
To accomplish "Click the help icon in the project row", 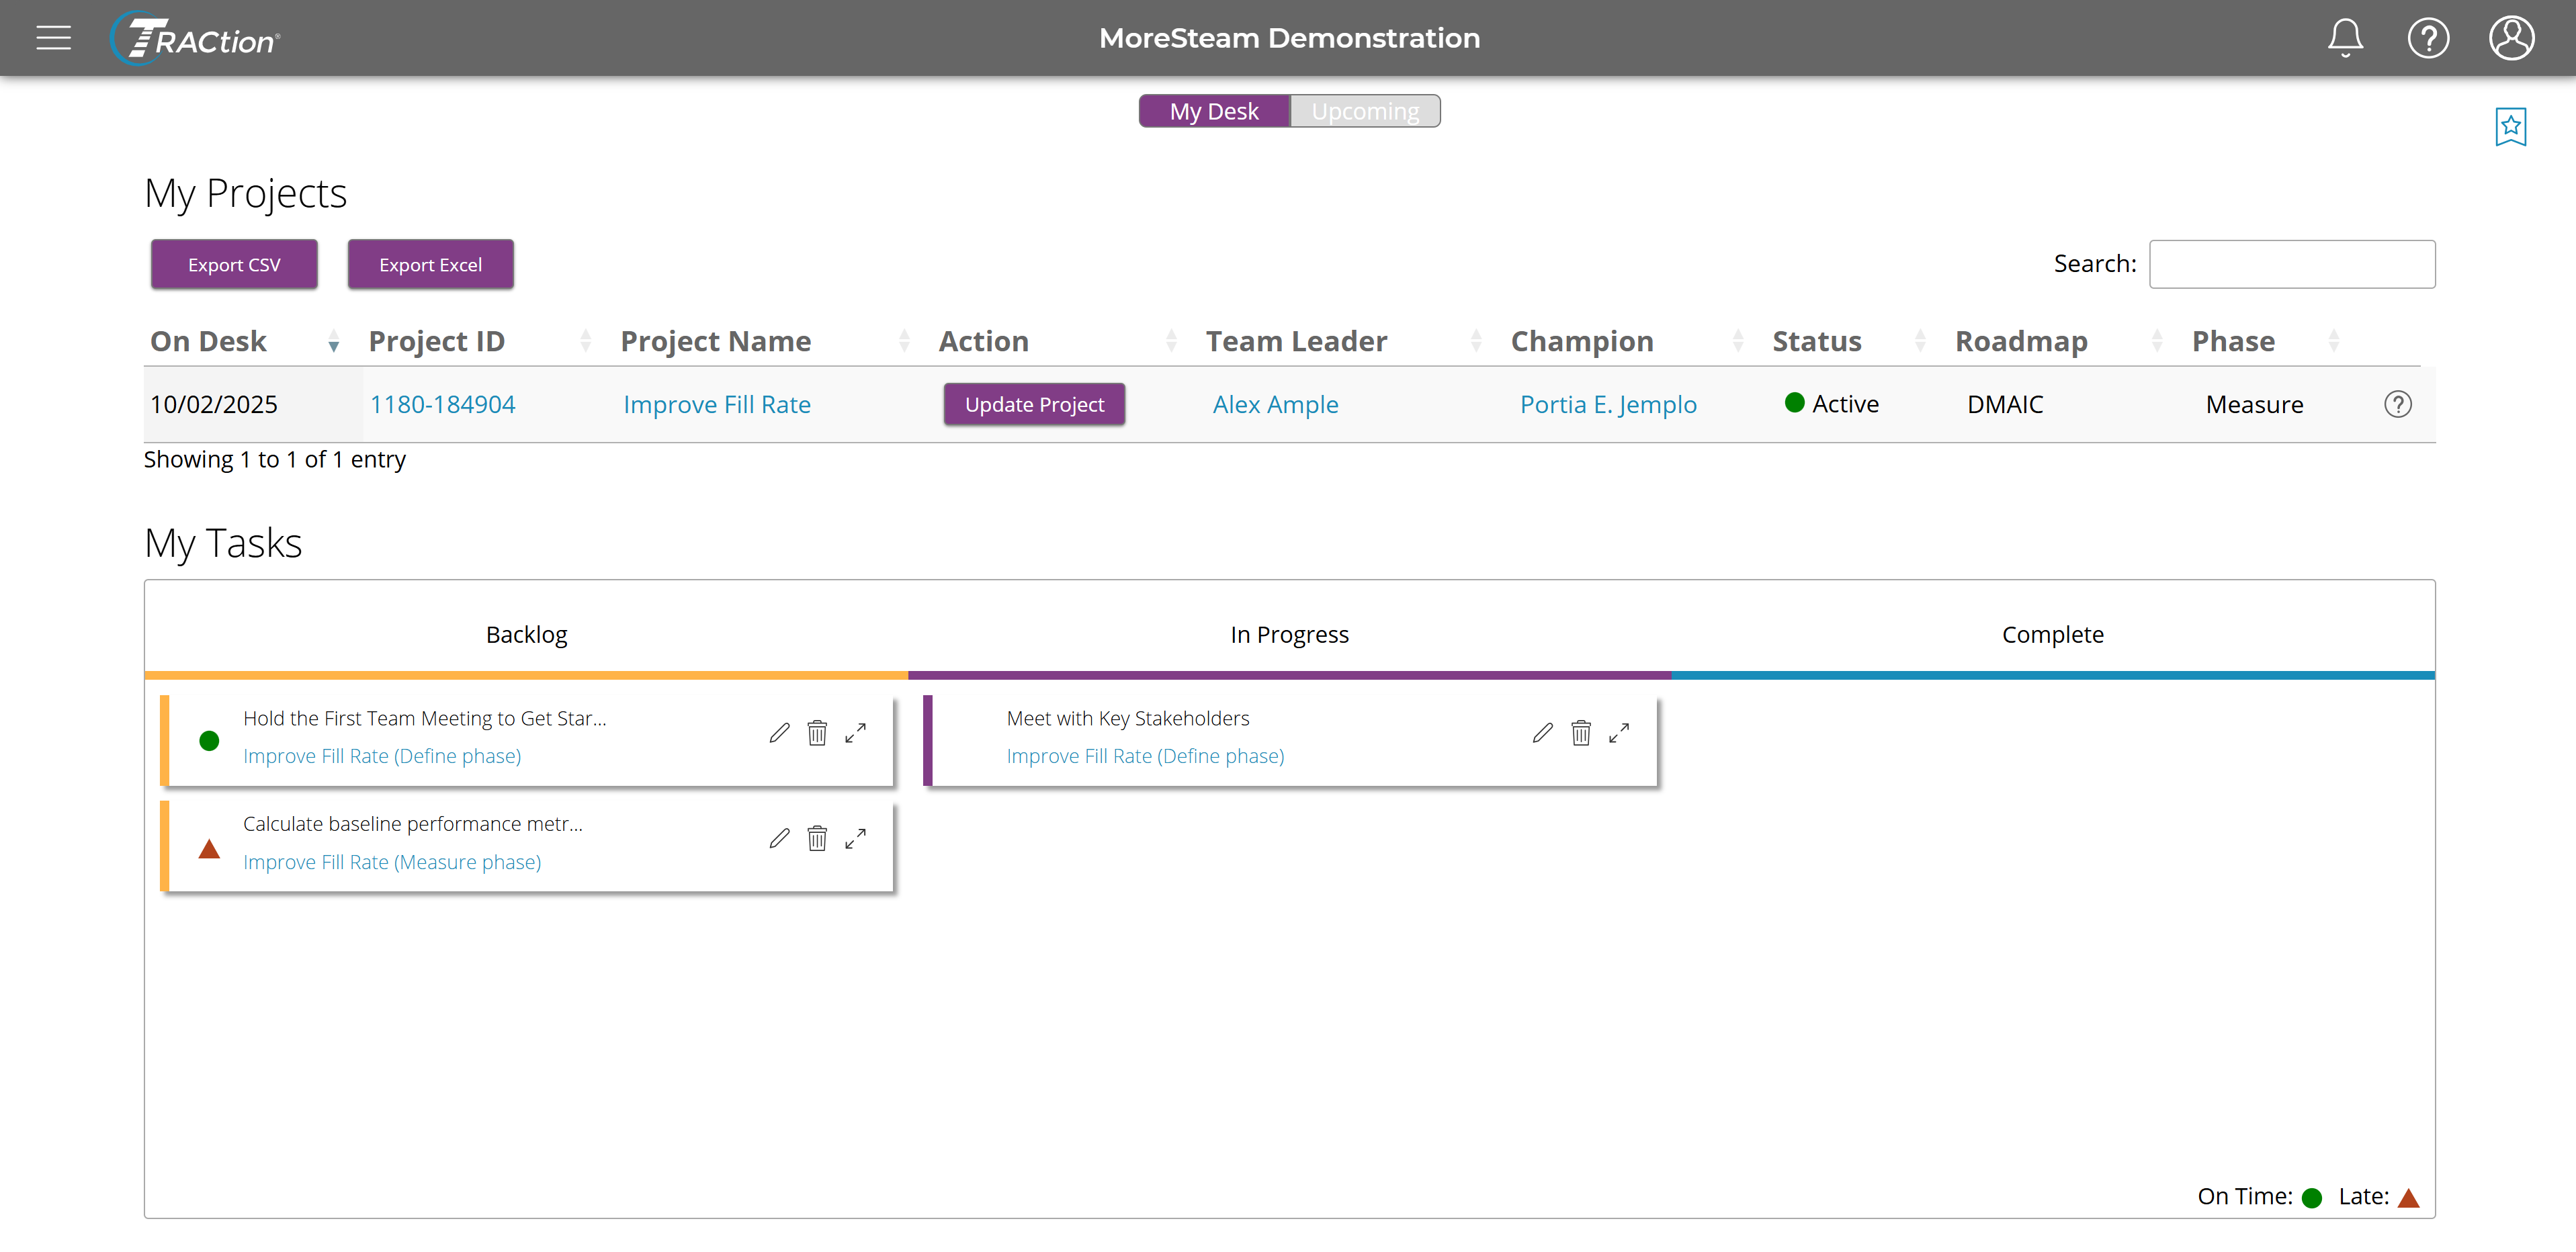I will click(2397, 404).
